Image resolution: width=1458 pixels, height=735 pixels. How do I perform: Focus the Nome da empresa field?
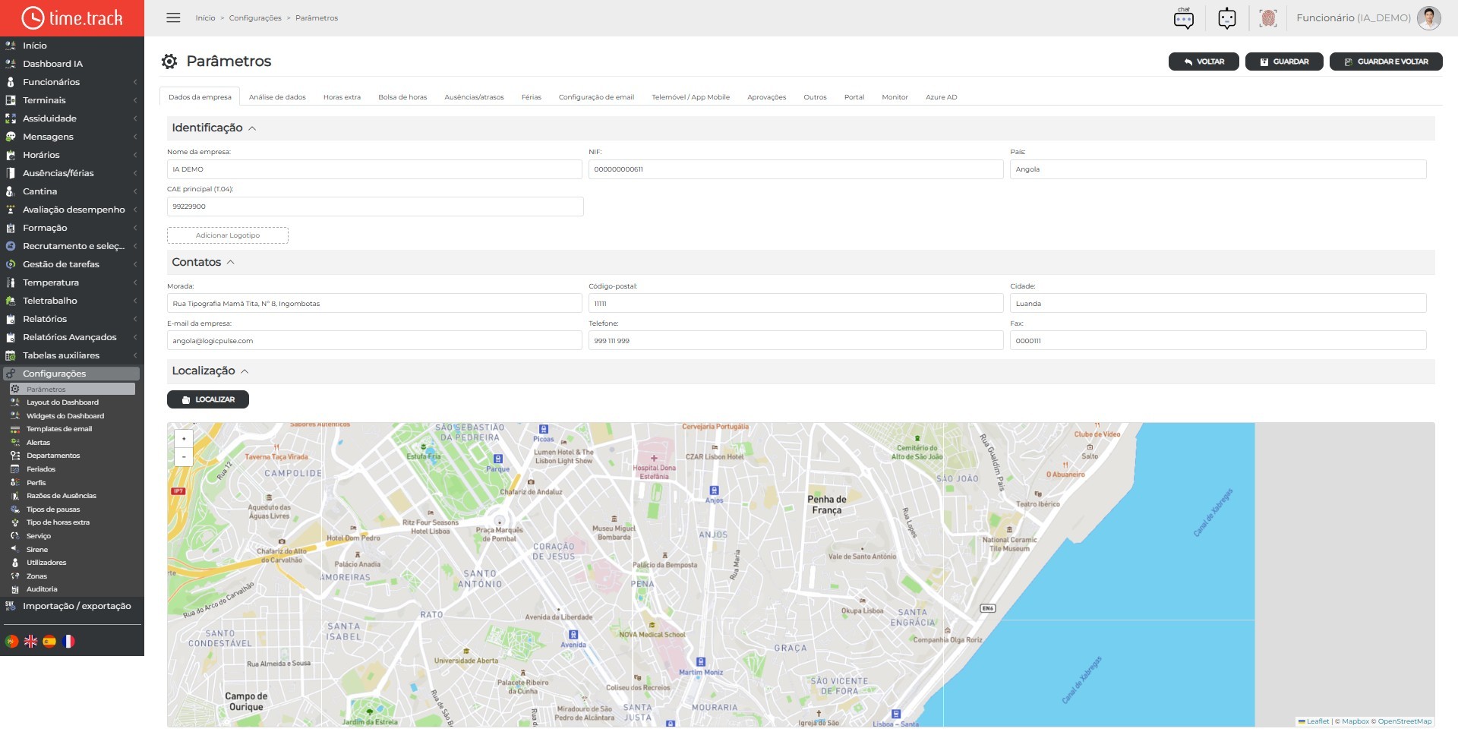pyautogui.click(x=374, y=169)
